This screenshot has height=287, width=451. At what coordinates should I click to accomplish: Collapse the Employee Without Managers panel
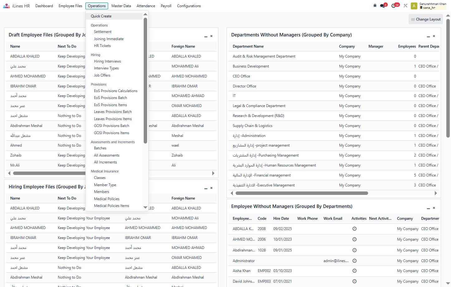pos(428,209)
